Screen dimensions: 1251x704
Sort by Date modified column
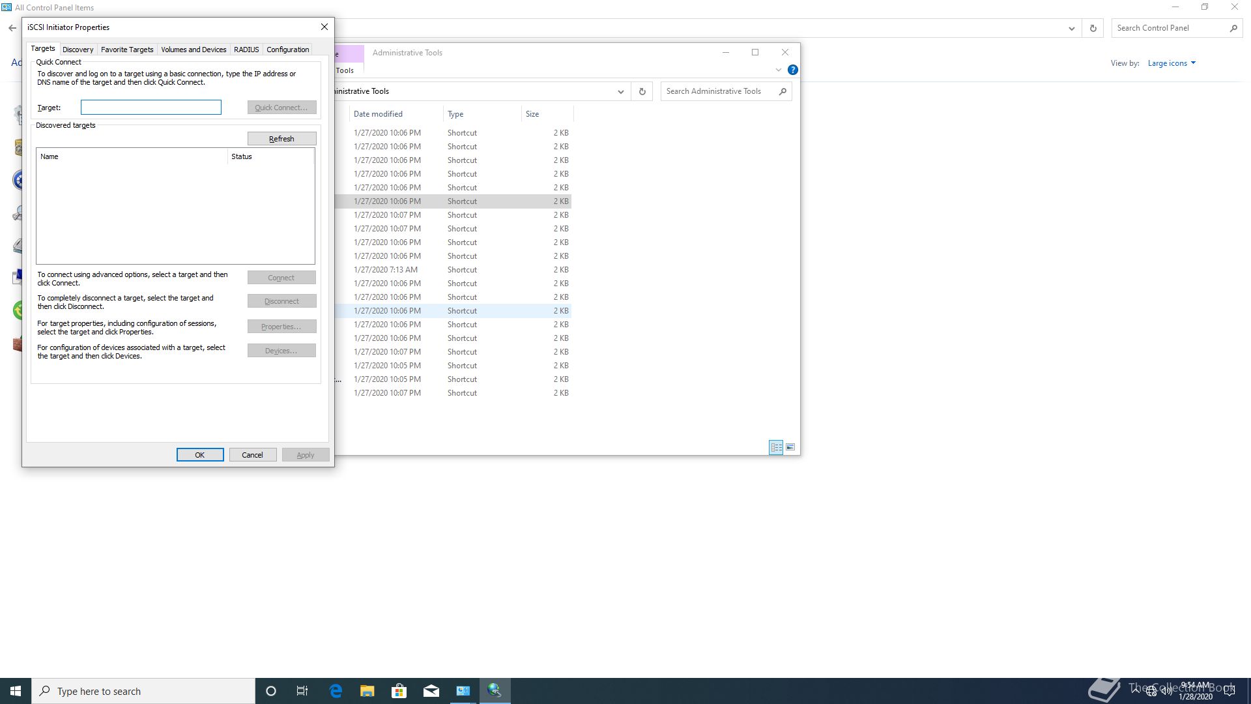[x=395, y=114]
